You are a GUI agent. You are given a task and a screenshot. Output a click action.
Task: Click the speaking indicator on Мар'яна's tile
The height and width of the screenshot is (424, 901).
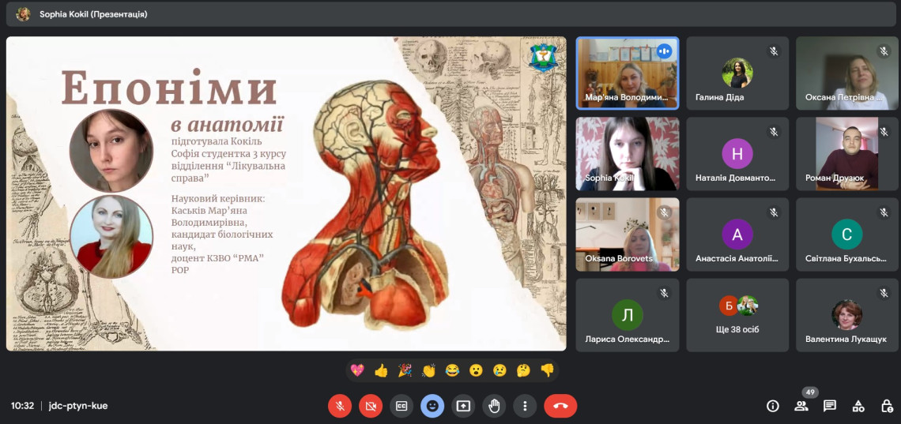point(664,51)
